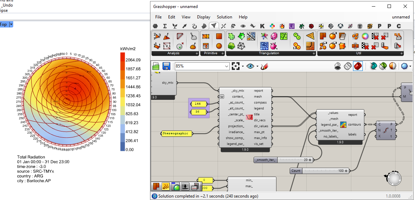415x200 pixels.
Task: Toggle wireframe preview mode
Action: tap(347, 66)
